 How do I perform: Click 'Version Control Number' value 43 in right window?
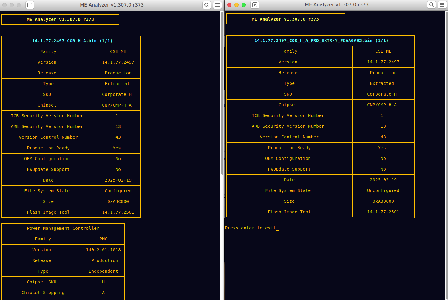(383, 137)
